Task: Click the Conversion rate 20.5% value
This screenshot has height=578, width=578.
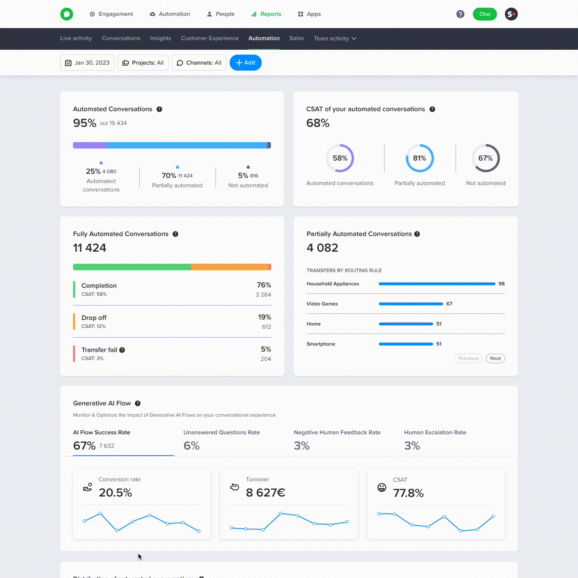Action: (116, 493)
